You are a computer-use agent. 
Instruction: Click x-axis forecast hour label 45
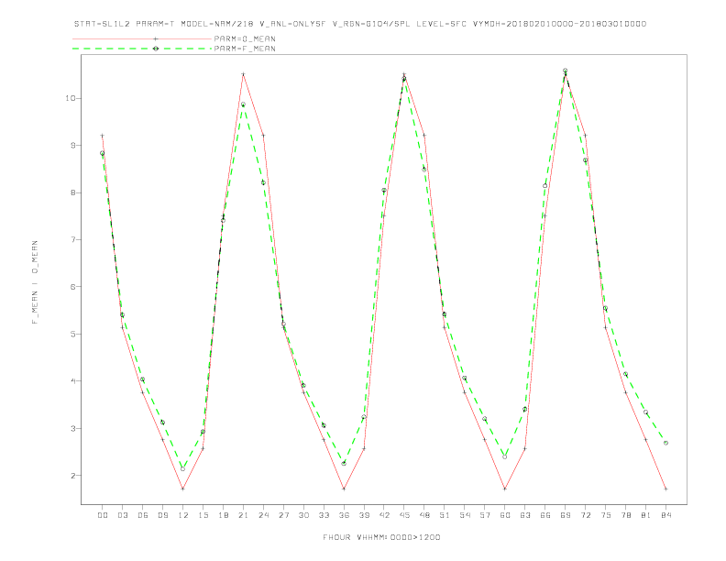click(x=404, y=515)
